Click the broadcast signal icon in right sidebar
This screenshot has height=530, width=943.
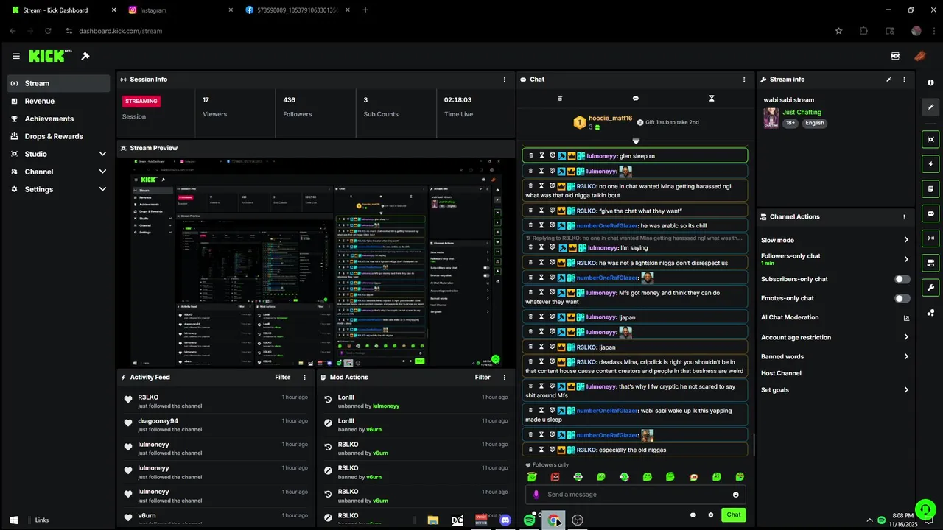tap(931, 239)
